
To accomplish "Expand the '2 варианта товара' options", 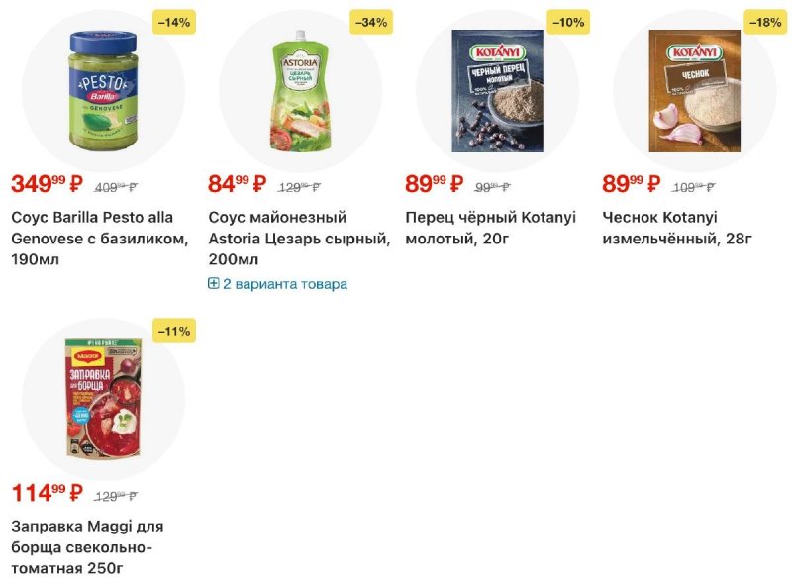I will point(285,284).
